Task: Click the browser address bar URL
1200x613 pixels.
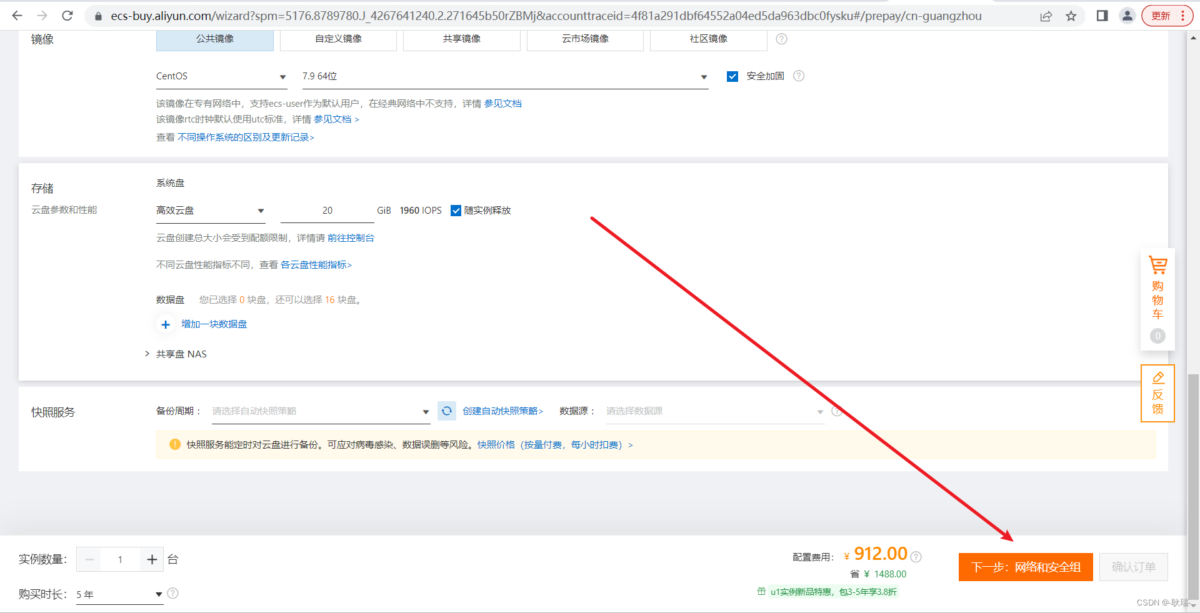Action: 546,16
